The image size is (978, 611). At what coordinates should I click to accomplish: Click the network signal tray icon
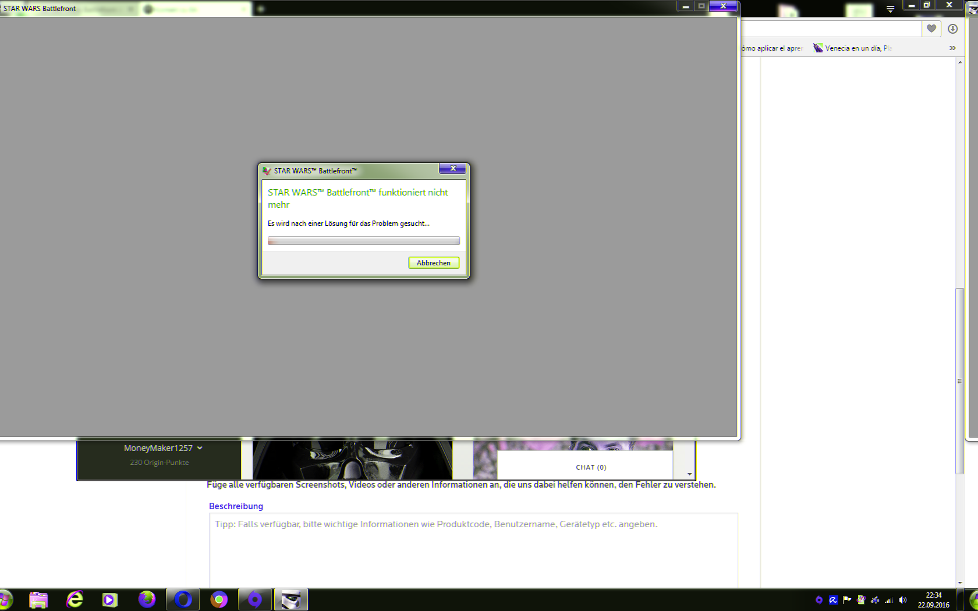point(889,600)
